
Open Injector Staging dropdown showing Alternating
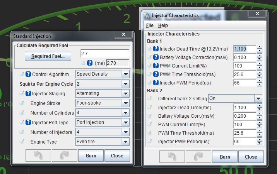pyautogui.click(x=126, y=93)
